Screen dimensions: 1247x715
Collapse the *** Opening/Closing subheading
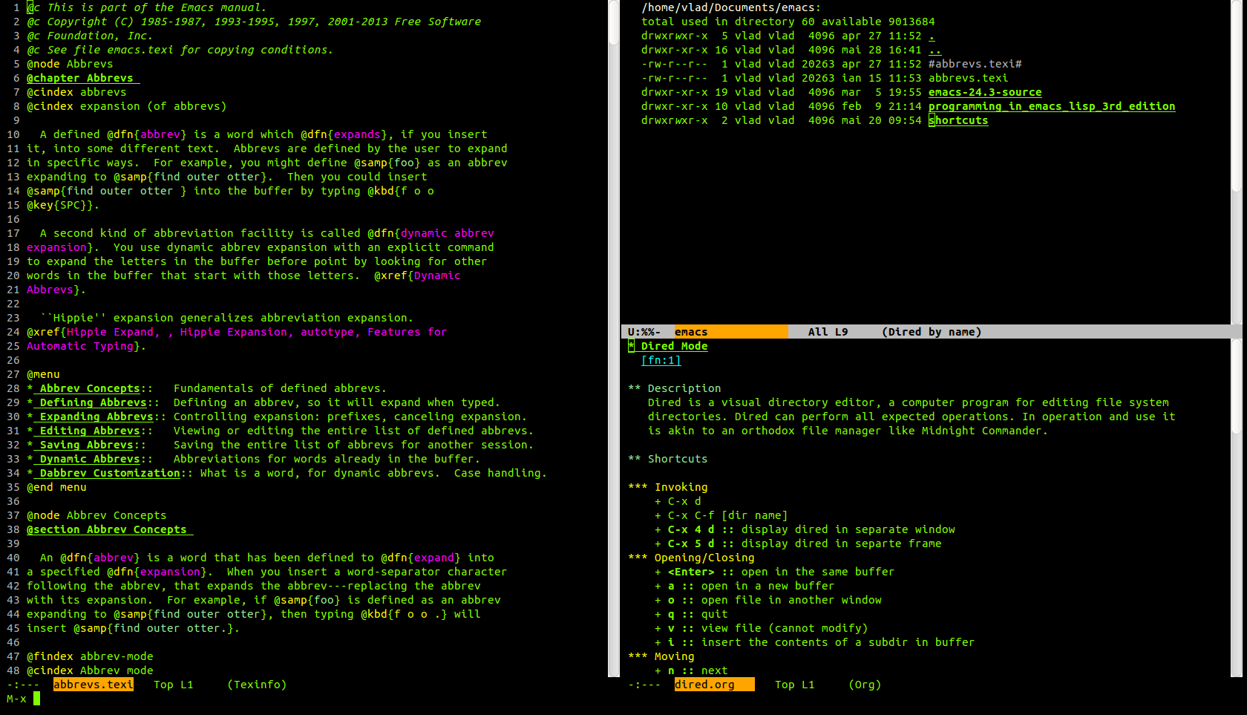[691, 558]
